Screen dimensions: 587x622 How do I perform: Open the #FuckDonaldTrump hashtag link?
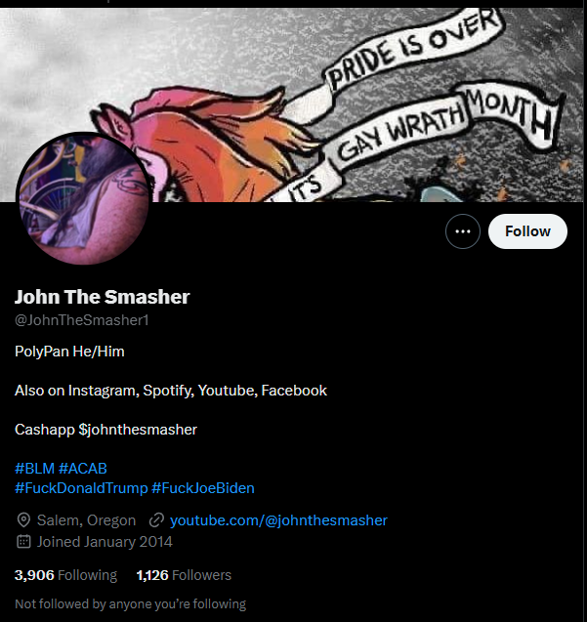coord(81,488)
